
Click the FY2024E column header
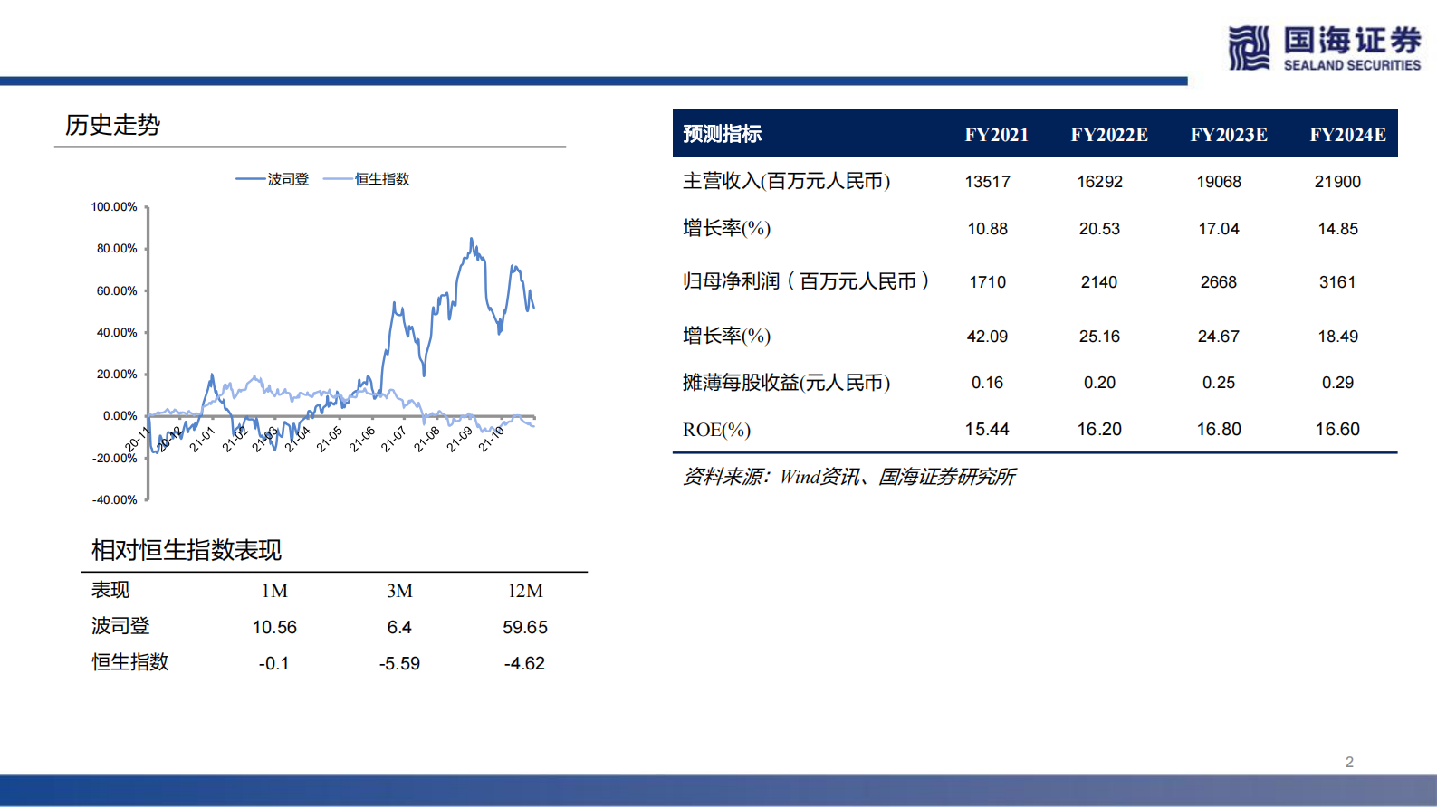coord(1346,135)
